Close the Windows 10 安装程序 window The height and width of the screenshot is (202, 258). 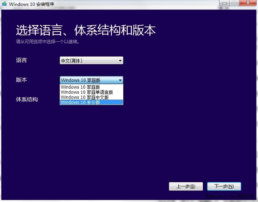248,3
